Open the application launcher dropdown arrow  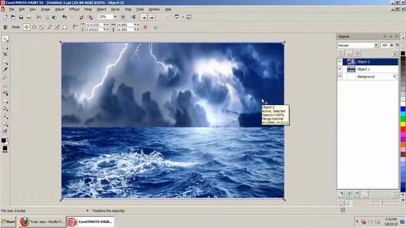183,17
